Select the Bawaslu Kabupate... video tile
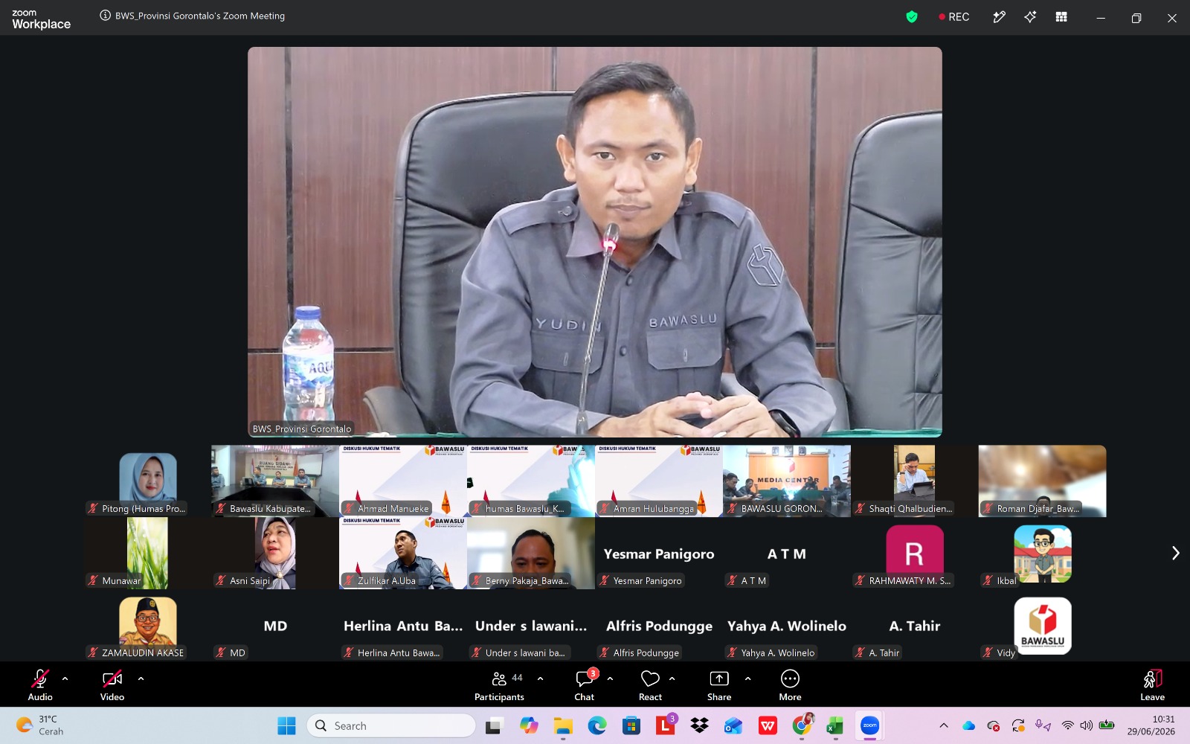This screenshot has height=744, width=1190. (x=275, y=481)
